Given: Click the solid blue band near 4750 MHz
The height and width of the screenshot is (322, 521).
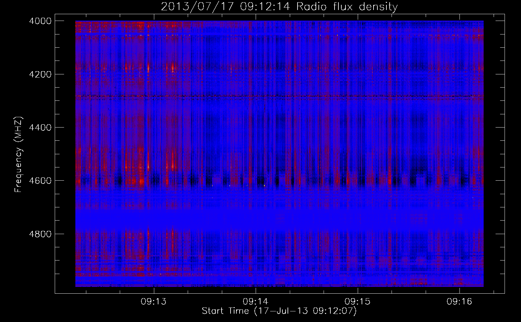Looking at the screenshot, I should click(279, 220).
